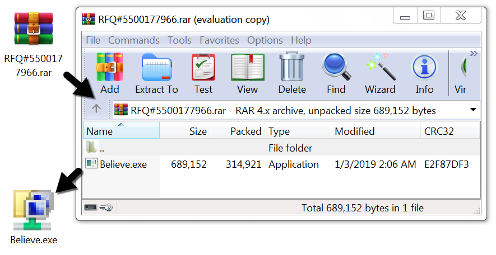This screenshot has height=255, width=496.
Task: Select Believe.exe in the file list
Action: (123, 164)
